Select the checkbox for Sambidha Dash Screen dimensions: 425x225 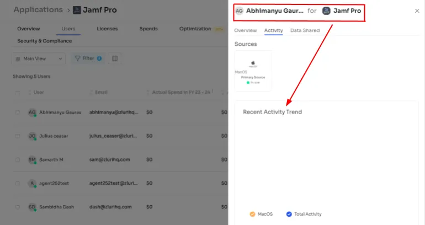pos(18,207)
